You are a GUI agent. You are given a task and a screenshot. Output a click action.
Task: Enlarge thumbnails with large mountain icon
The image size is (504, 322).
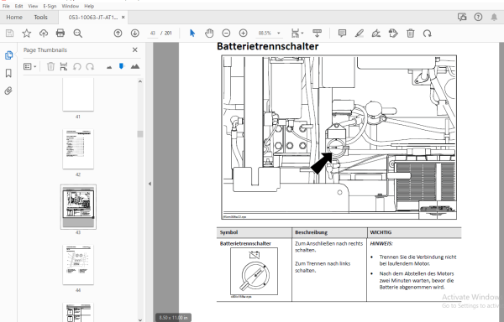click(x=135, y=66)
